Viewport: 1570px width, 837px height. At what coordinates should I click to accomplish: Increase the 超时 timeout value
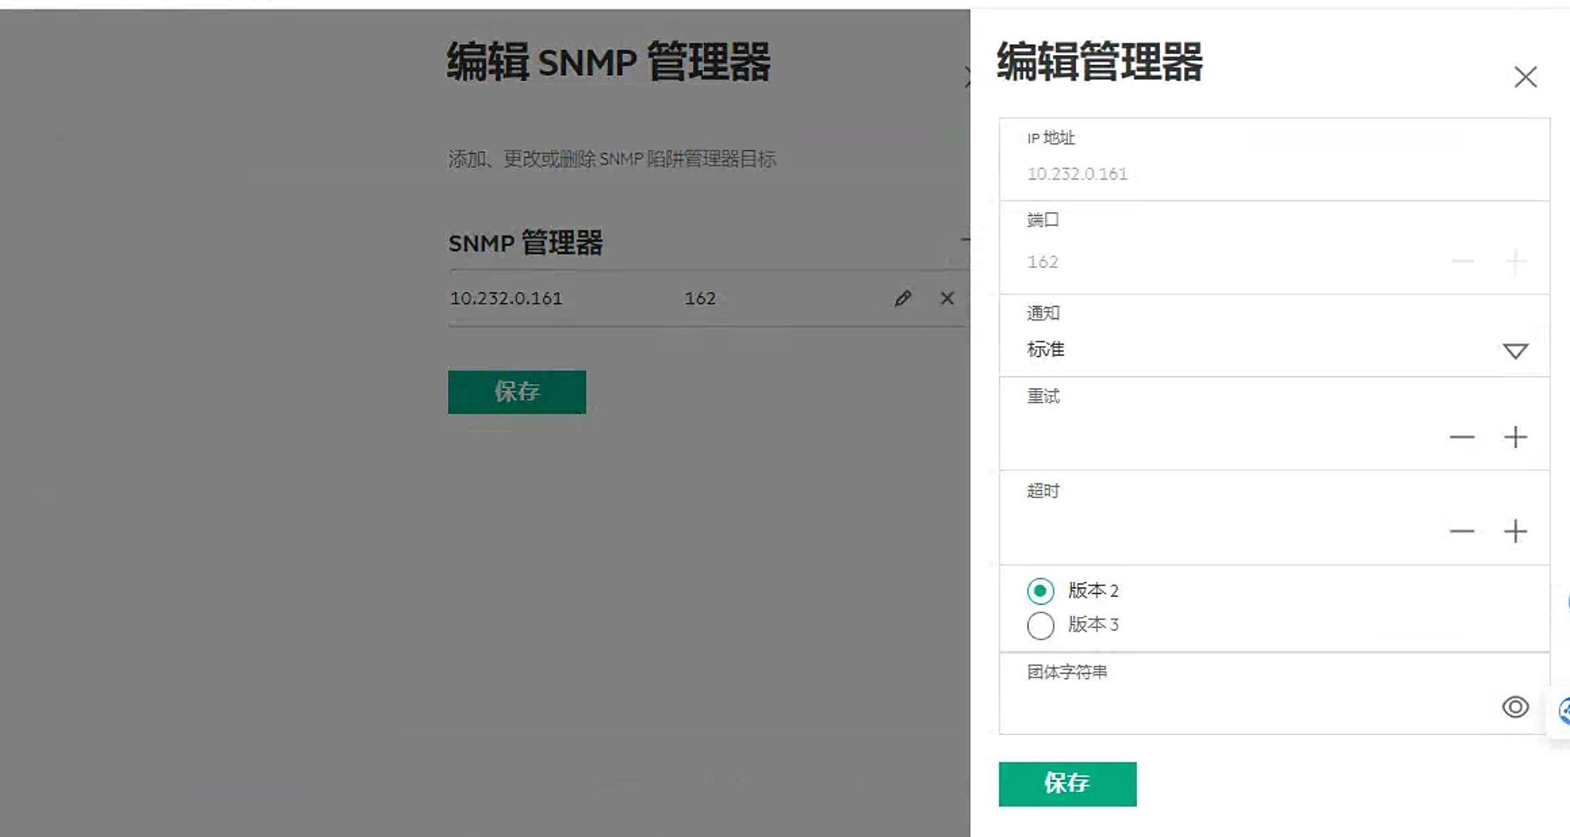[x=1515, y=531]
